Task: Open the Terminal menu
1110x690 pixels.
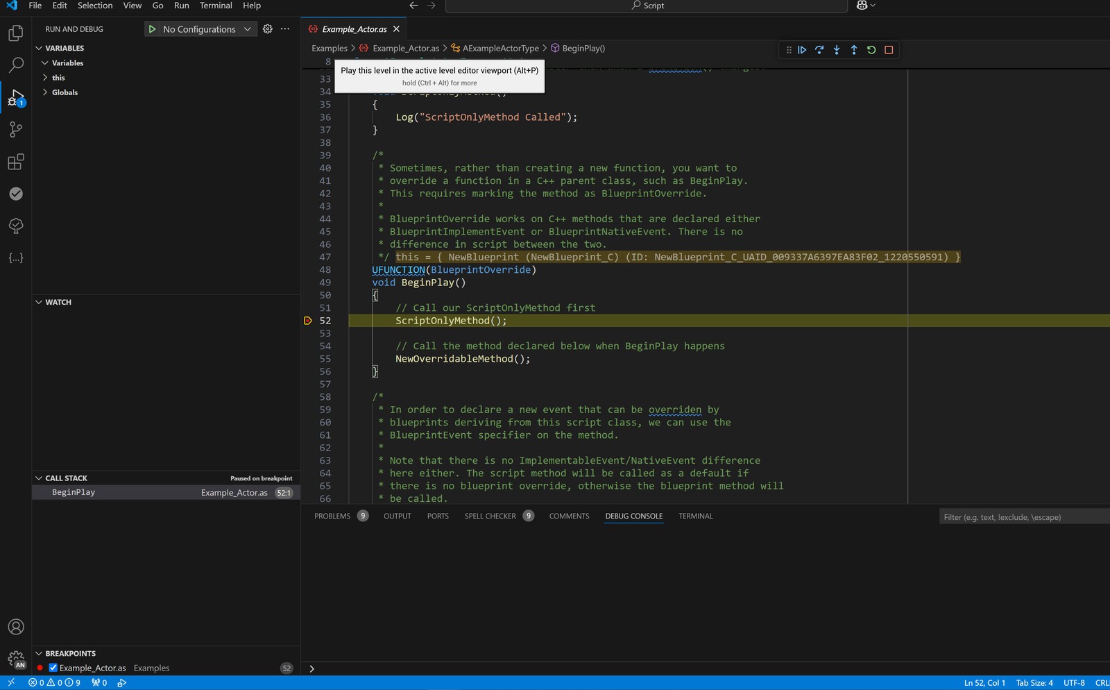Action: tap(216, 6)
